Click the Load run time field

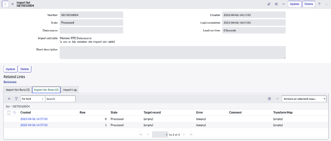(254, 30)
